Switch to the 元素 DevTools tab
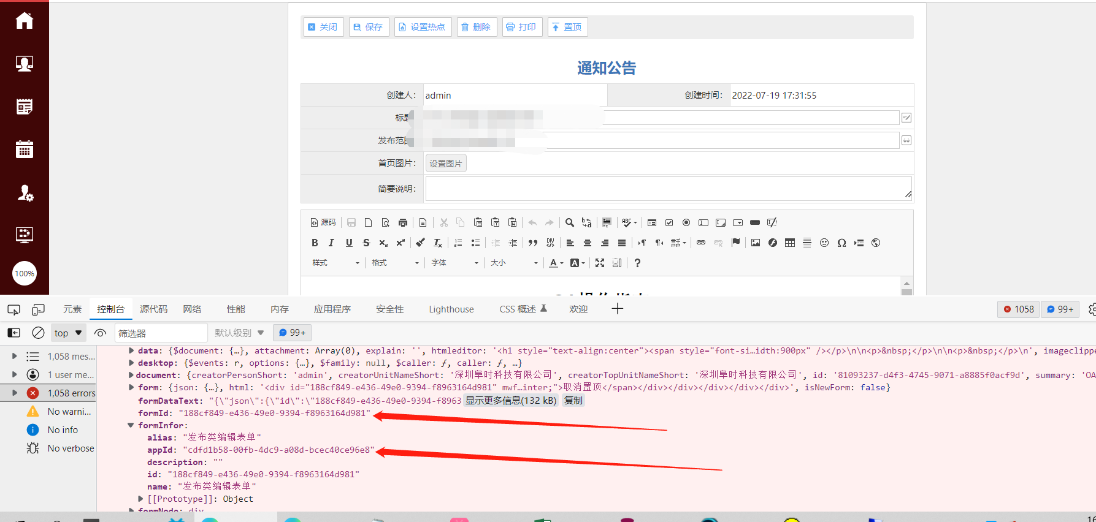 pos(72,309)
